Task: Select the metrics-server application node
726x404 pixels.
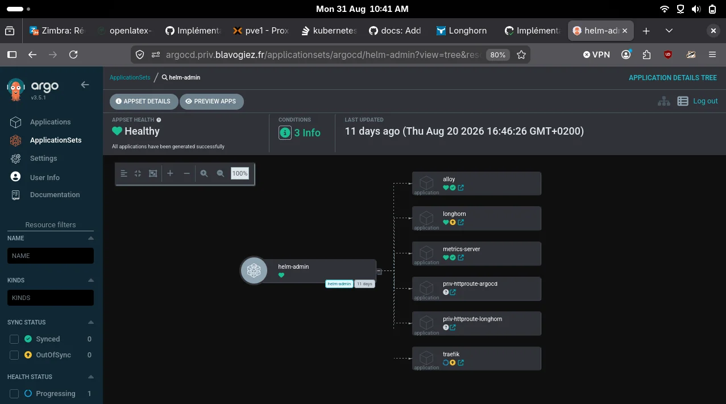Action: pos(476,253)
